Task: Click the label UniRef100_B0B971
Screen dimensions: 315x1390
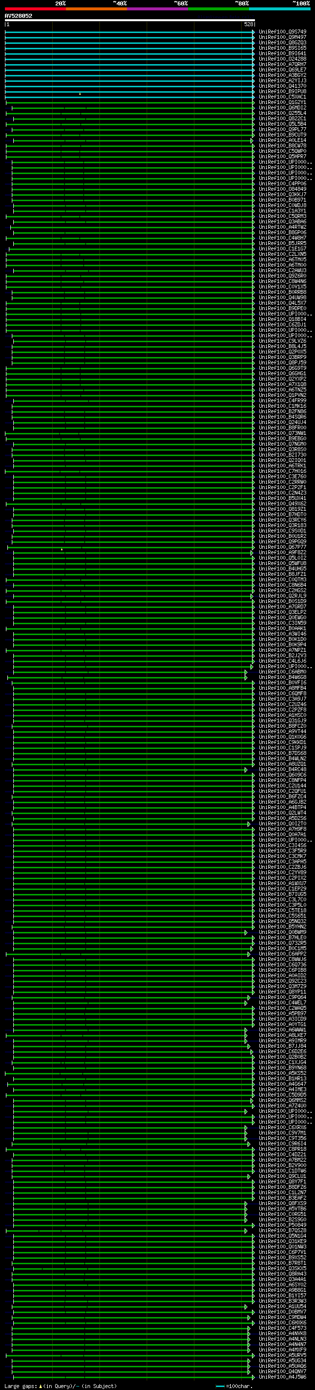Action: [x=283, y=200]
